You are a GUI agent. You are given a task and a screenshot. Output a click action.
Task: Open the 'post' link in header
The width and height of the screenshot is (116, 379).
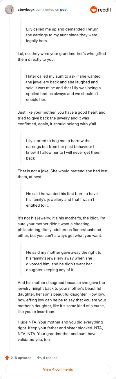64,10
